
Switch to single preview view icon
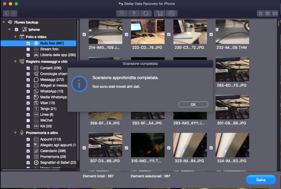point(267,13)
